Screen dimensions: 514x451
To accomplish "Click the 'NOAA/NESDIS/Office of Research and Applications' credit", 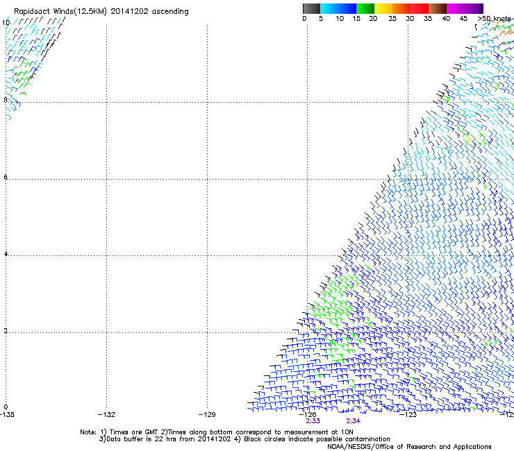I will [x=409, y=447].
